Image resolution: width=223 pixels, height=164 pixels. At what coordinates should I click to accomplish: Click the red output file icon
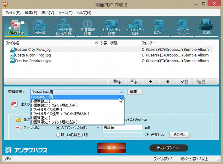[x=14, y=104]
